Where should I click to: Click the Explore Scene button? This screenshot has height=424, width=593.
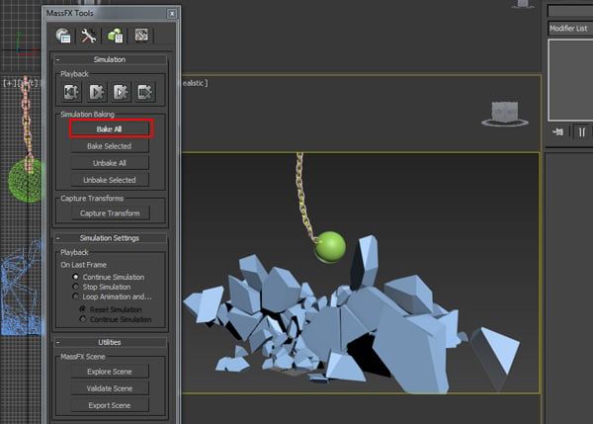[110, 372]
